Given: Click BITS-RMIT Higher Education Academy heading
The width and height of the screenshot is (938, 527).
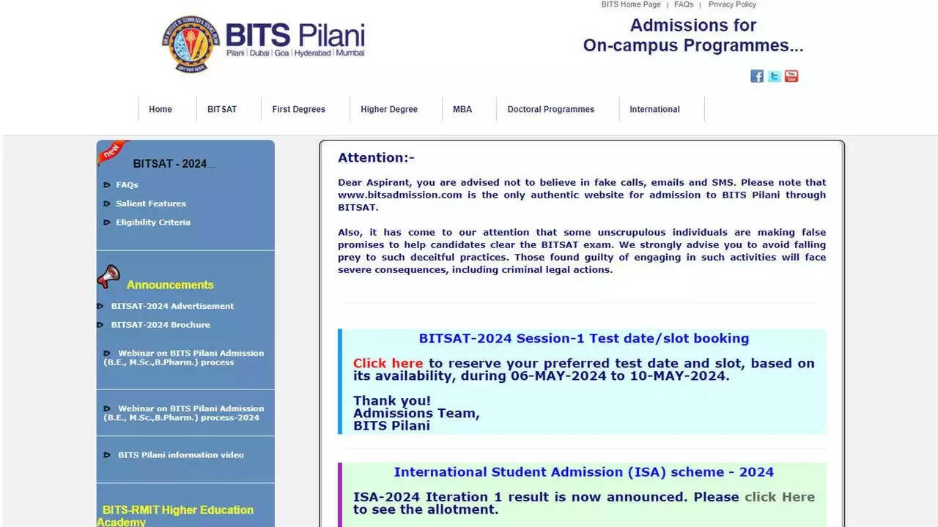Looking at the screenshot, I should point(175,516).
